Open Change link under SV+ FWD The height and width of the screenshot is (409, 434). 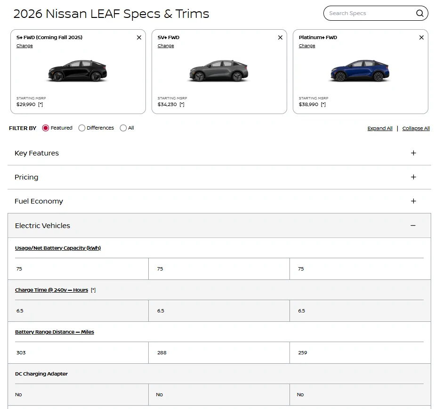click(x=166, y=46)
